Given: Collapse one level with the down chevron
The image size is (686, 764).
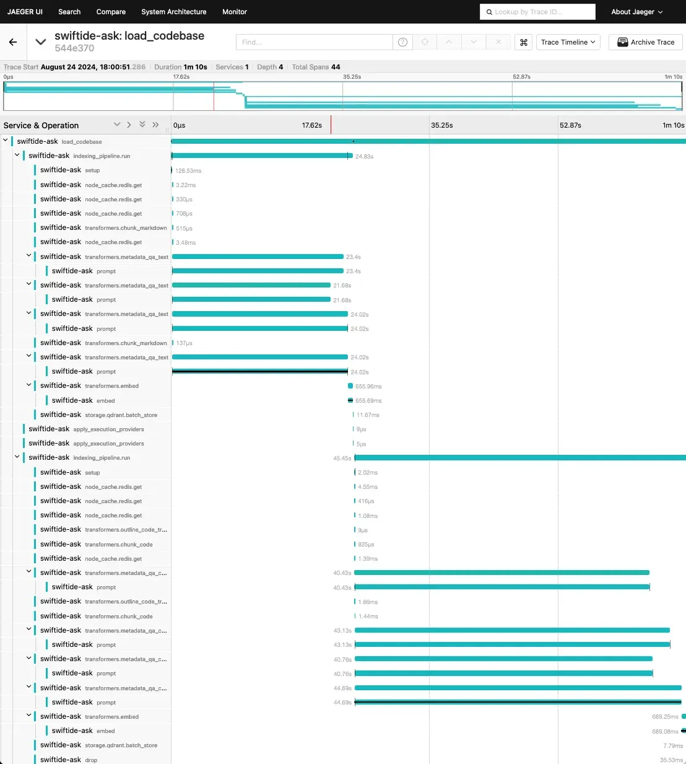Looking at the screenshot, I should pyautogui.click(x=116, y=125).
